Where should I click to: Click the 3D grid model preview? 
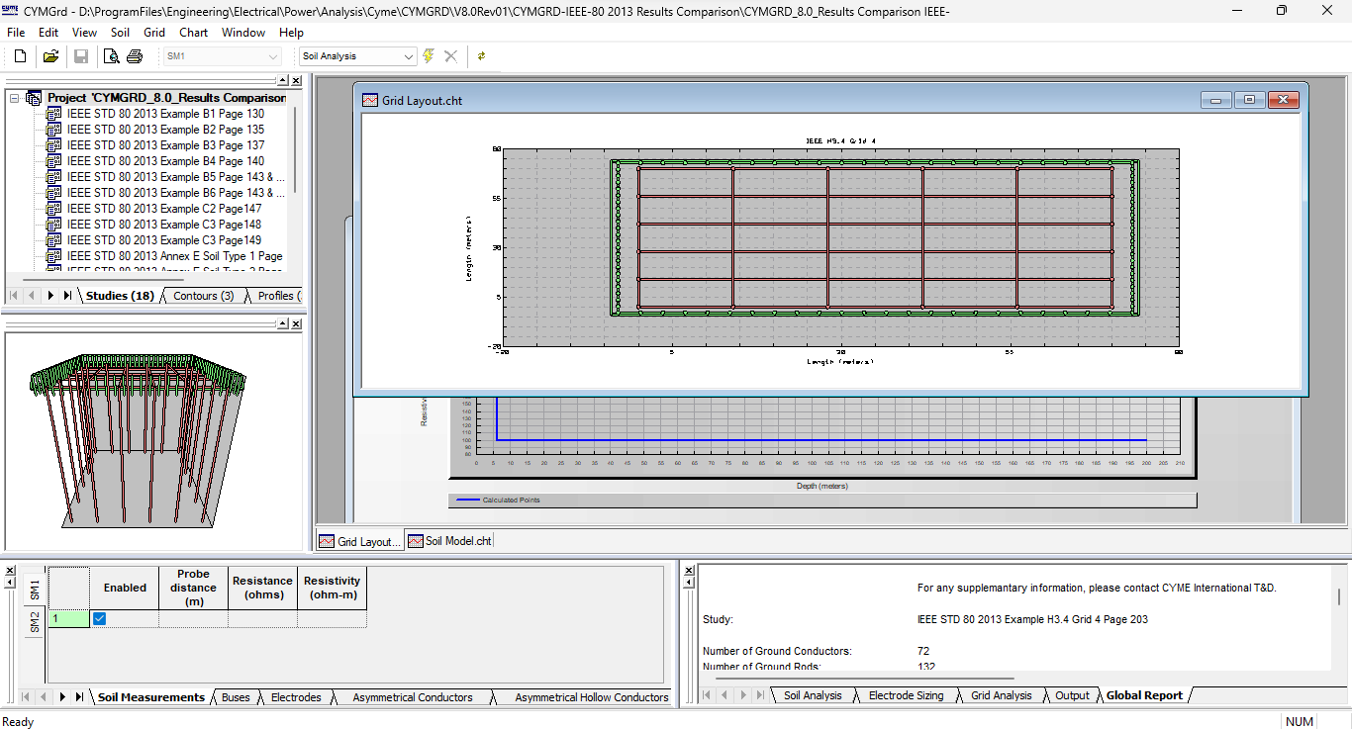[139, 439]
